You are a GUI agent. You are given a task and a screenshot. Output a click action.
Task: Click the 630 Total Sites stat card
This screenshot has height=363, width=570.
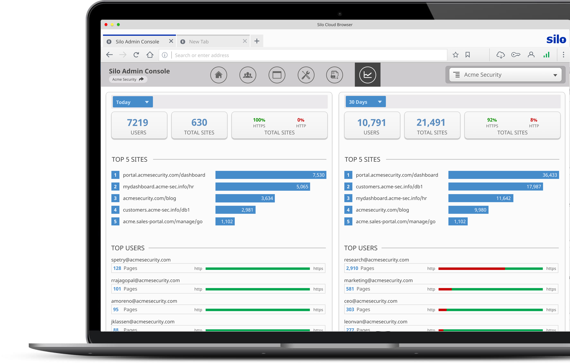click(199, 126)
